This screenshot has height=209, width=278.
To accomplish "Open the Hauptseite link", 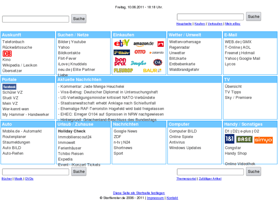I will pos(184,24).
